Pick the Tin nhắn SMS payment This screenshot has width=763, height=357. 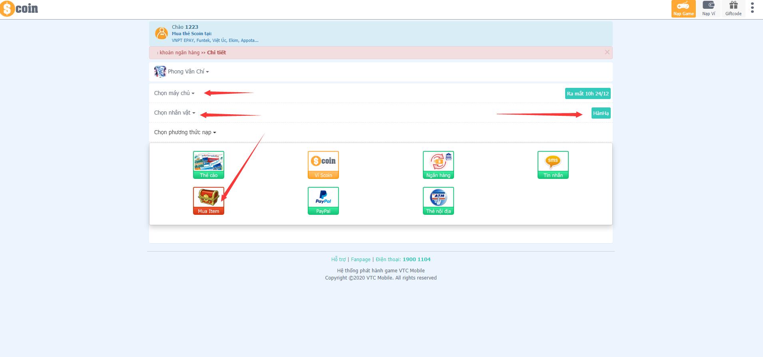coord(553,165)
